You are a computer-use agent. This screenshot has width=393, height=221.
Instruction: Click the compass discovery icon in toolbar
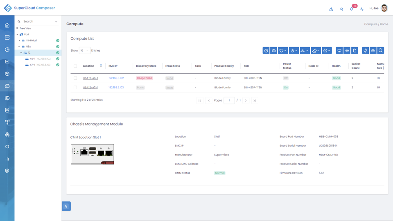point(266,51)
